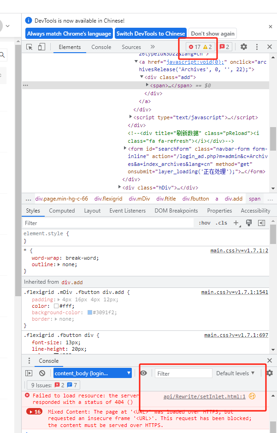Open the Accessibility tab
Viewport: 277px width, 433px height.
tap(255, 211)
